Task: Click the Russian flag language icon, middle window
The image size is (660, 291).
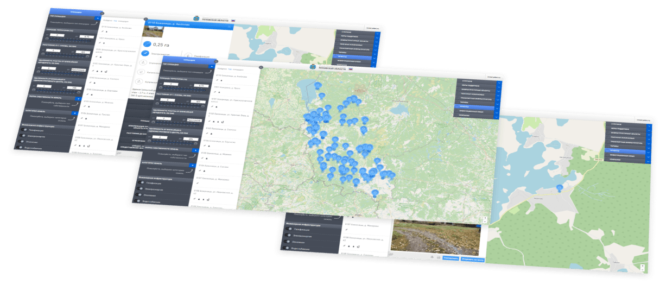Action: (351, 69)
